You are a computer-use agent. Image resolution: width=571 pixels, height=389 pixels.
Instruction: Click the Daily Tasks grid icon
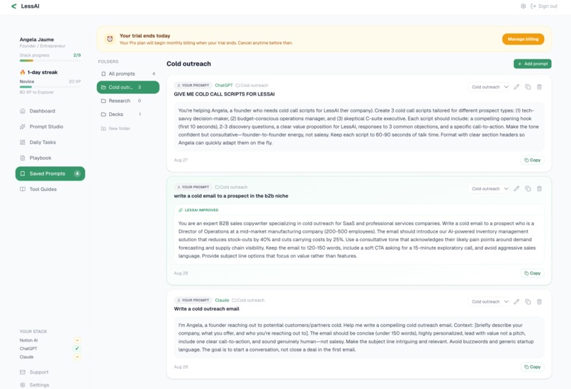tap(23, 142)
